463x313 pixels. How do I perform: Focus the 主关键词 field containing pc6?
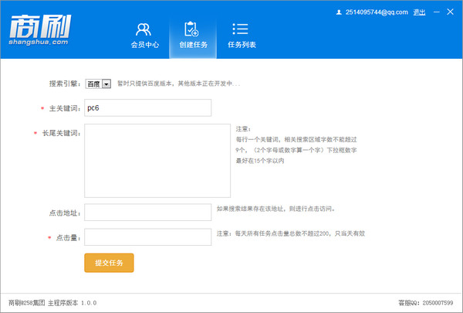147,108
